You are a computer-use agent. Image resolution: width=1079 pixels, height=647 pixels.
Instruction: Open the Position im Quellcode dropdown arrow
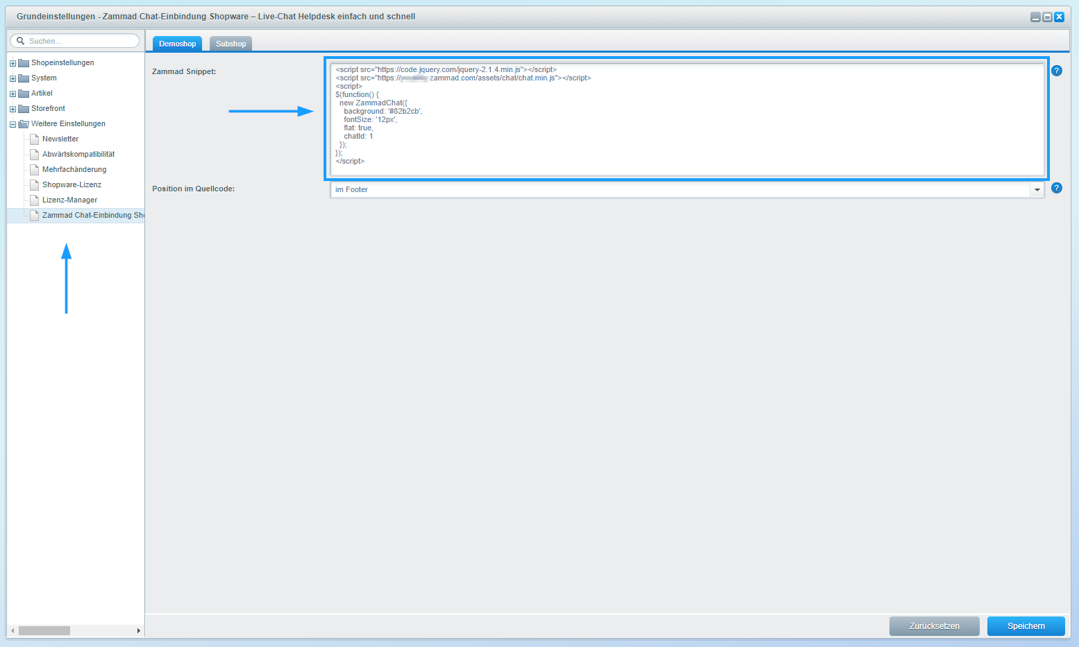click(1037, 189)
